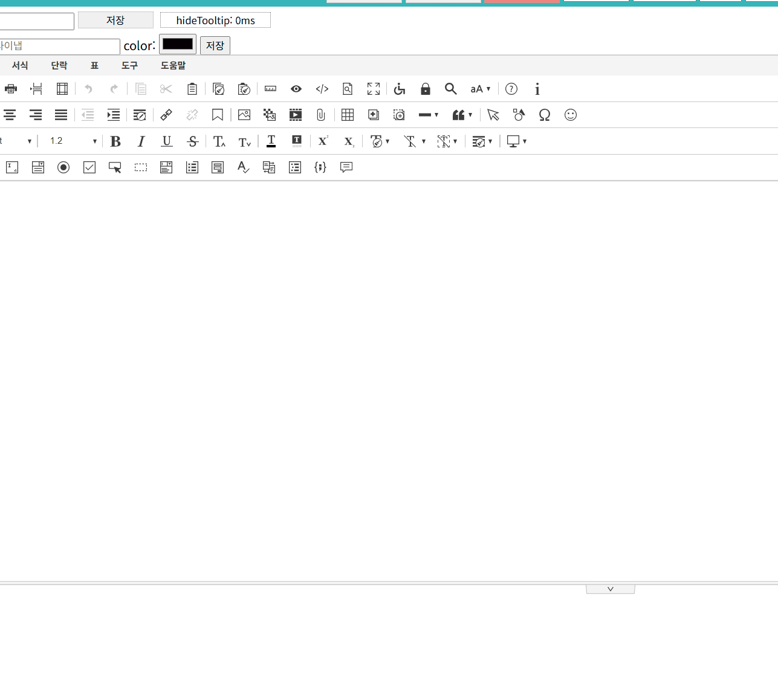The height and width of the screenshot is (691, 778).
Task: Click the insert link chain icon
Action: tap(166, 115)
